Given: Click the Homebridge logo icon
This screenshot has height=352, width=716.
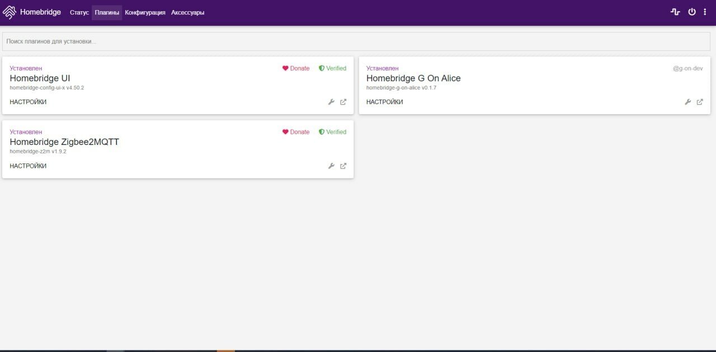Looking at the screenshot, I should pos(10,12).
